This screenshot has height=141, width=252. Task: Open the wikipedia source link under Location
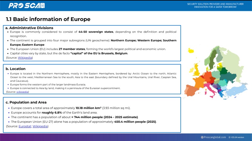22,92
